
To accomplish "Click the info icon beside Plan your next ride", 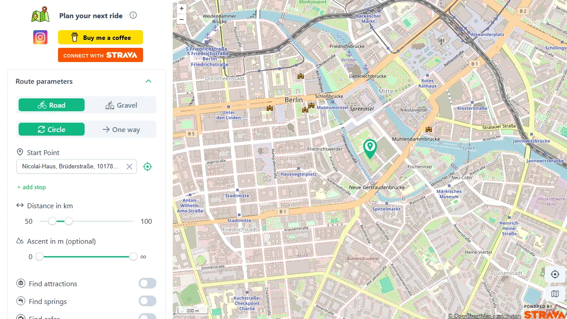I will [x=133, y=15].
